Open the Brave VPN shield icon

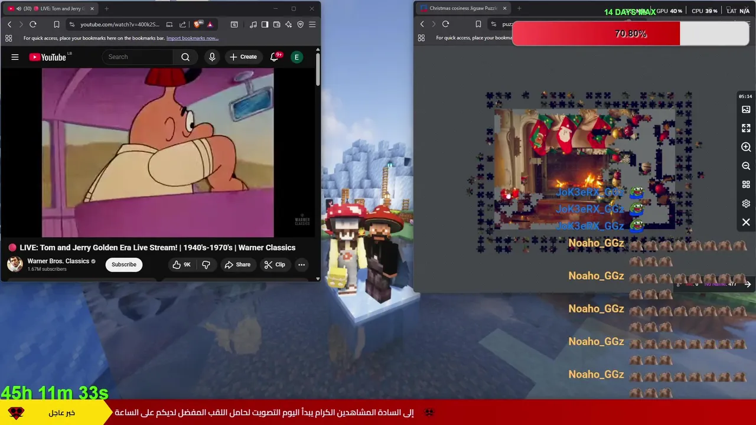(x=300, y=24)
